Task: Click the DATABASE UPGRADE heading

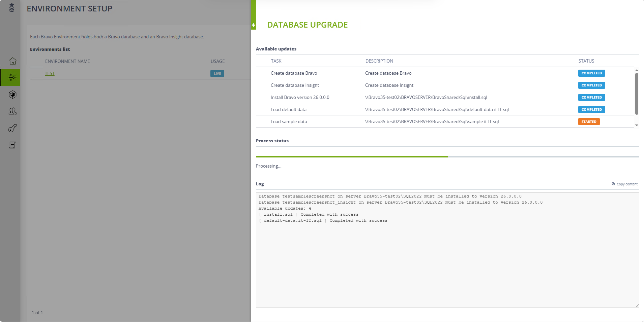Action: click(x=307, y=25)
